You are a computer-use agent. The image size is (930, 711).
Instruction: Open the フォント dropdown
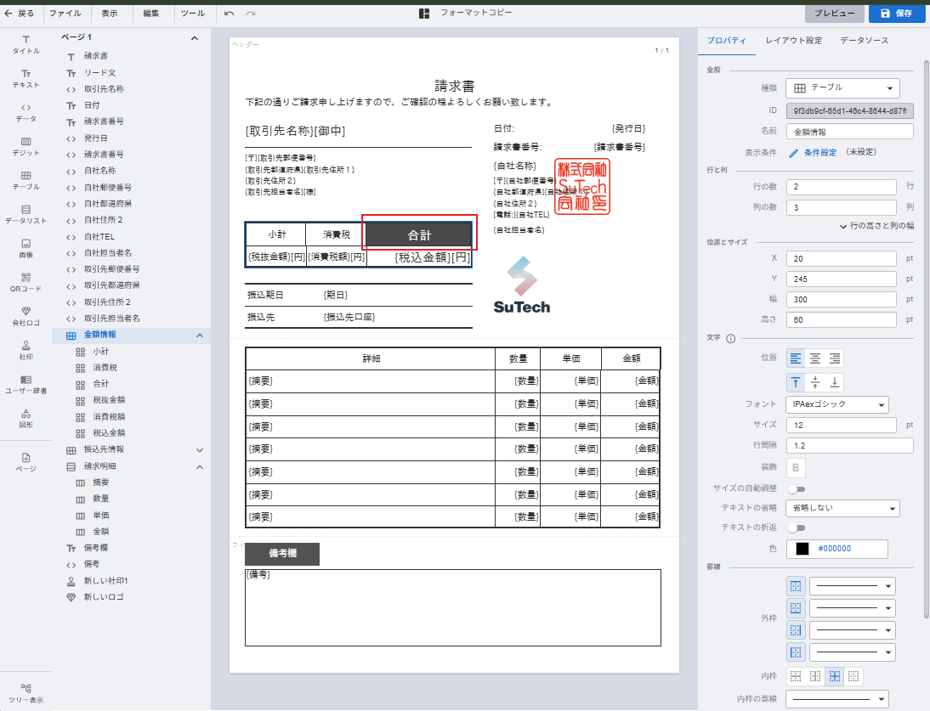[x=837, y=404]
